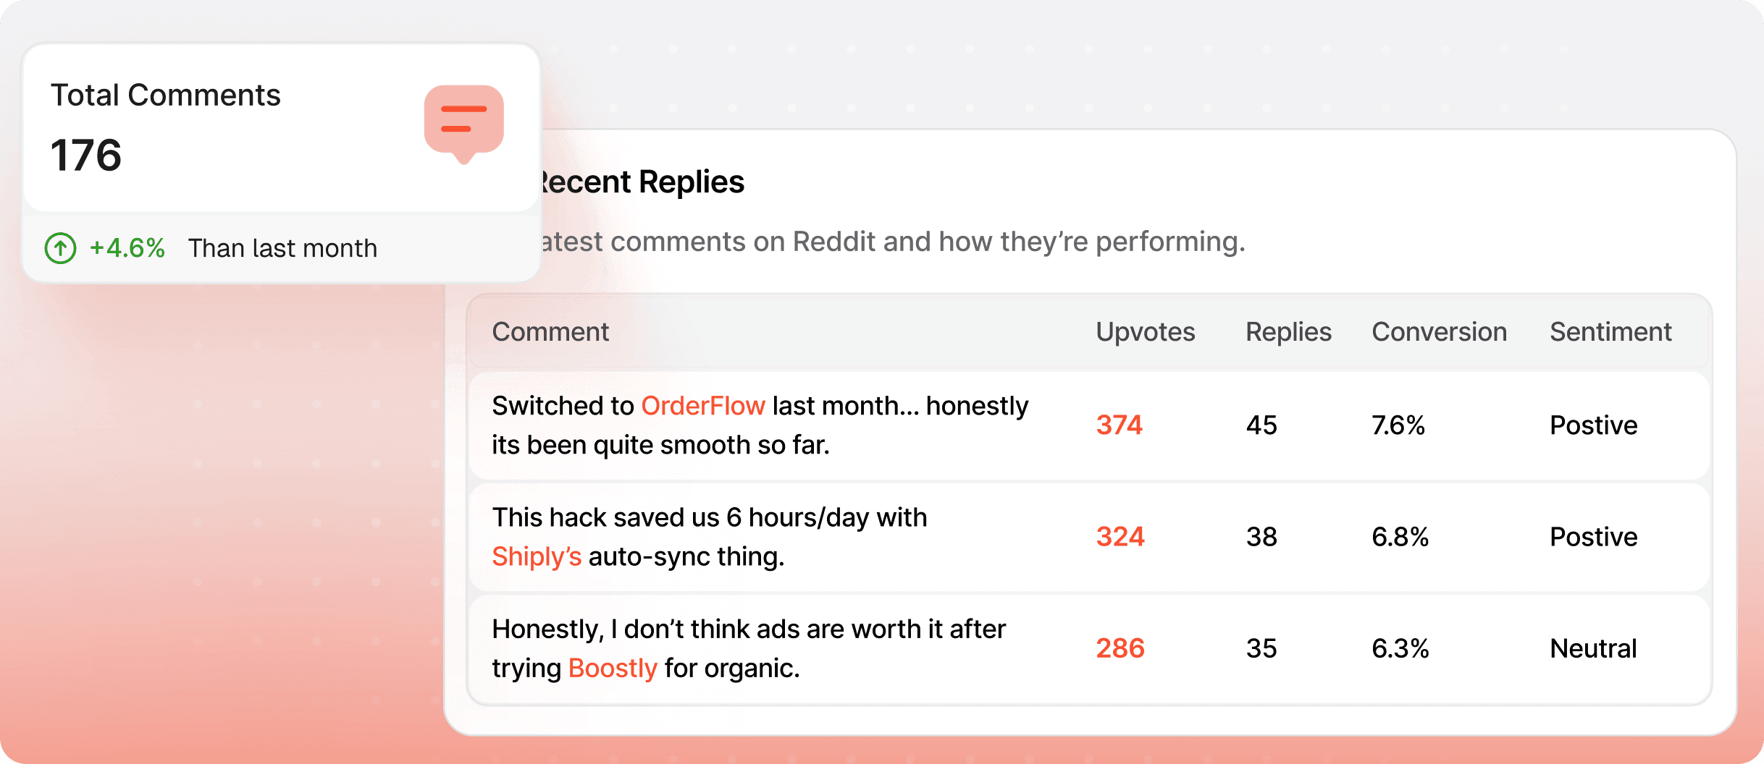
Task: Click the Neutral sentiment label
Action: [1592, 648]
